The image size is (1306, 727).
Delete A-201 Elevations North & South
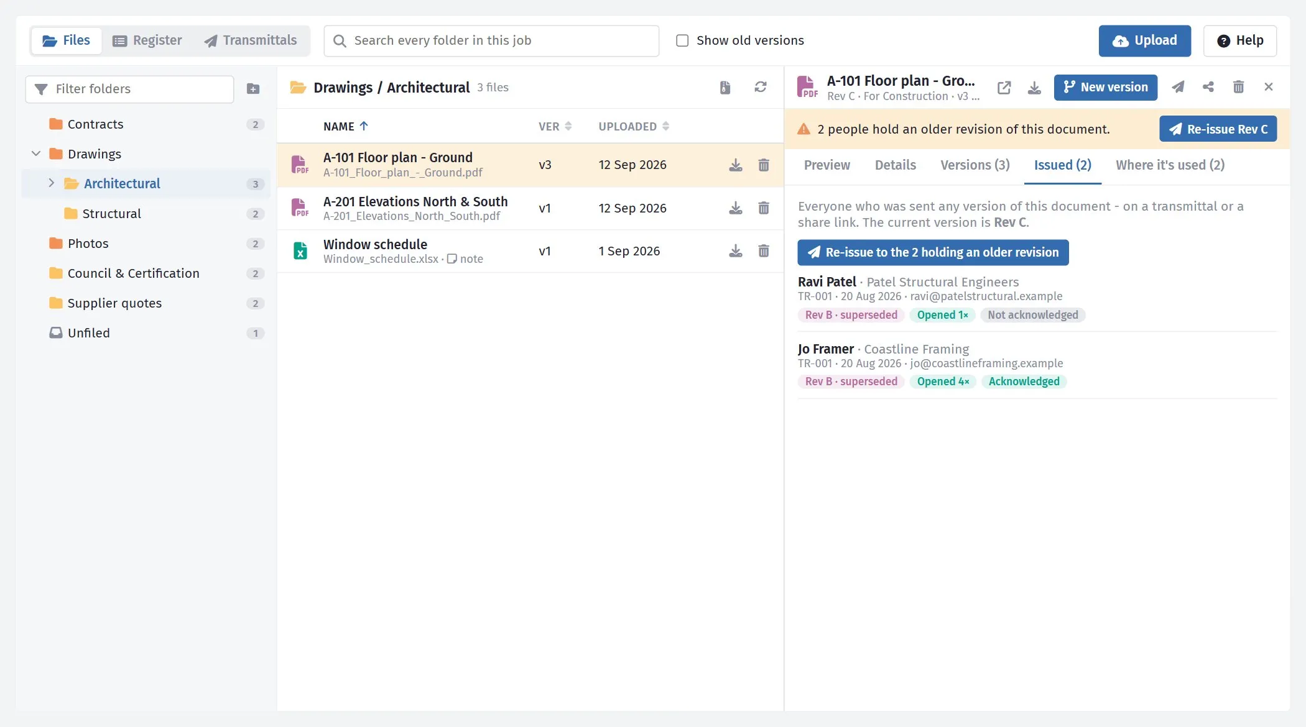[x=764, y=208]
